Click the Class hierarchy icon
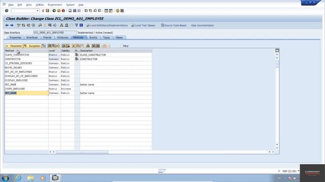Viewport: 325px width, 182px height. click(61, 25)
